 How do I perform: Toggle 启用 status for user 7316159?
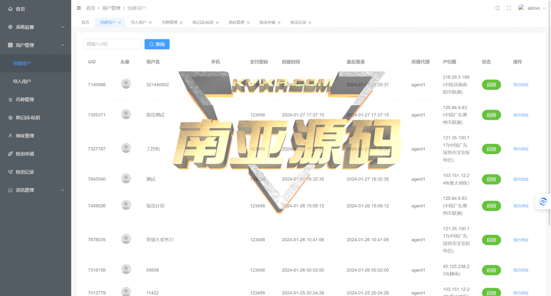tap(491, 270)
